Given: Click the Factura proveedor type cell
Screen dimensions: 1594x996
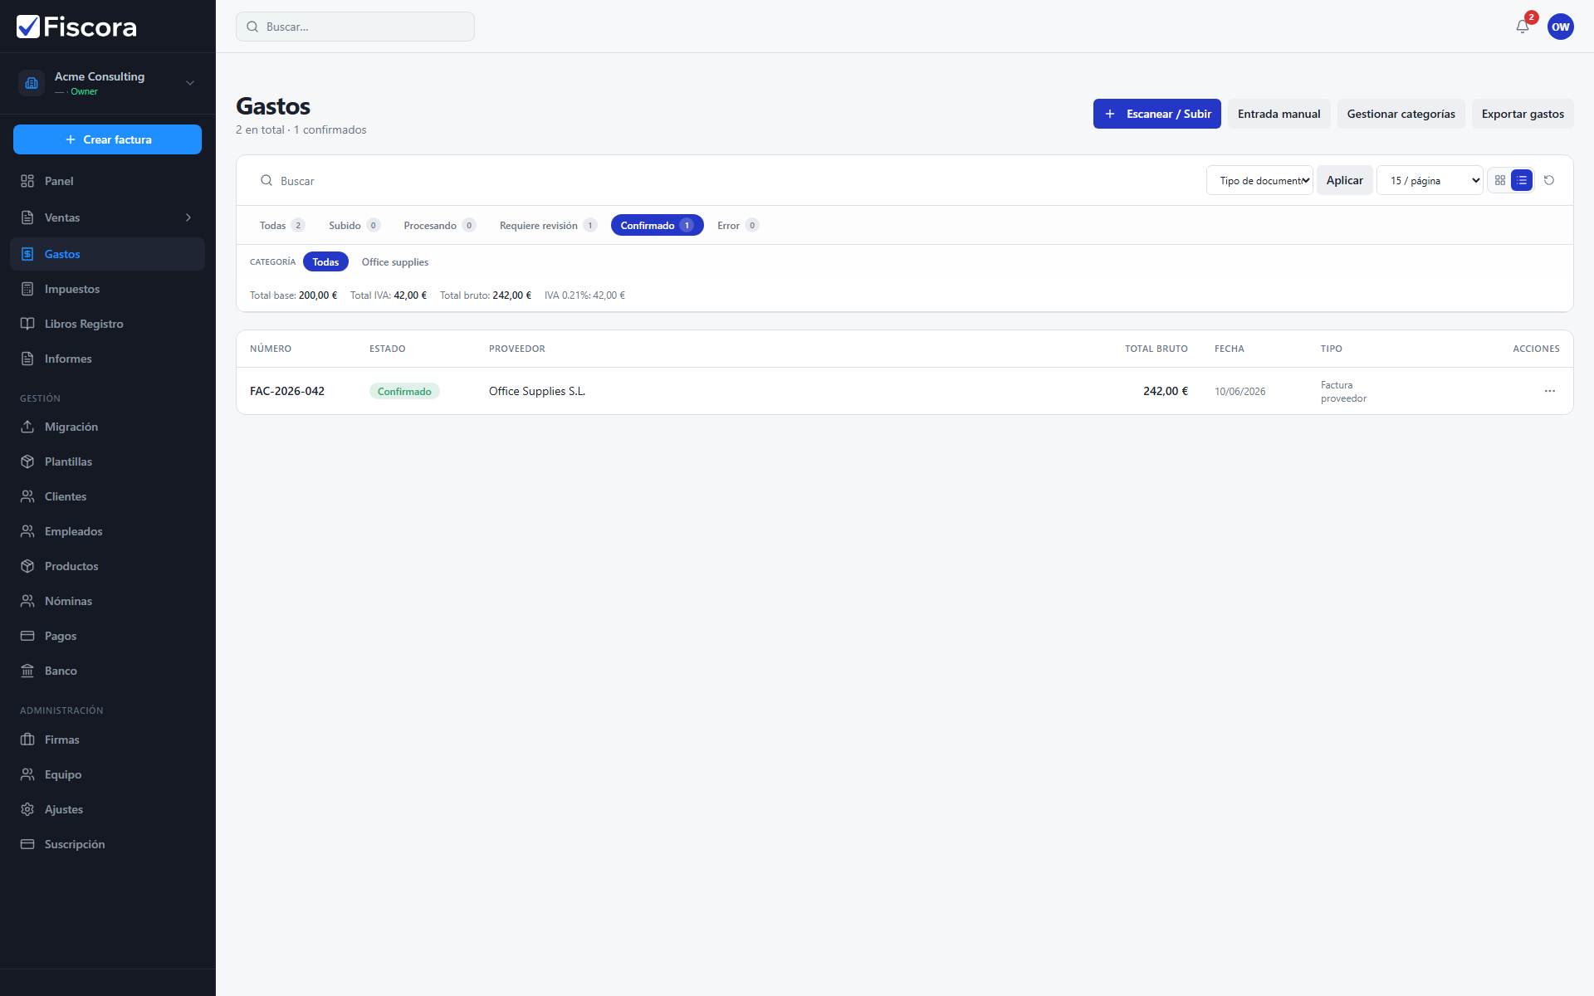Looking at the screenshot, I should (1343, 391).
